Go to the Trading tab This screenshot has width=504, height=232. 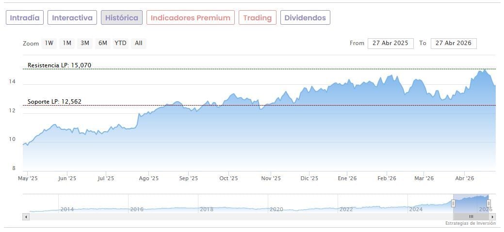click(x=257, y=18)
